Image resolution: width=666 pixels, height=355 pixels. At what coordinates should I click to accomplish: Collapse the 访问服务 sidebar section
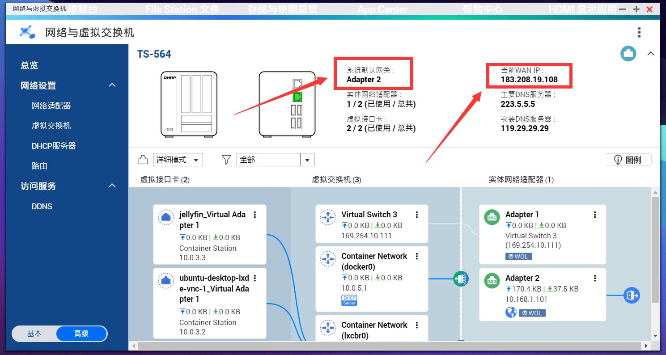[x=112, y=186]
